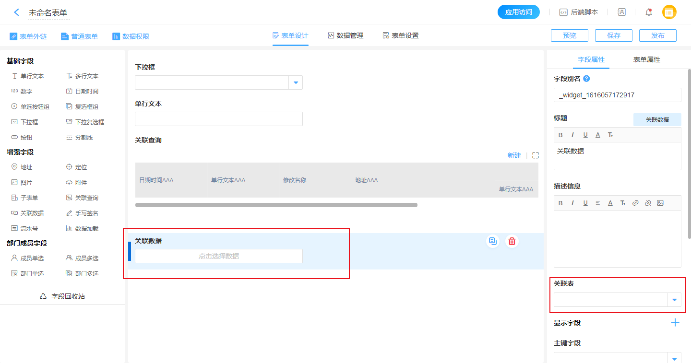Open the notification bell
The image size is (691, 363).
(649, 12)
